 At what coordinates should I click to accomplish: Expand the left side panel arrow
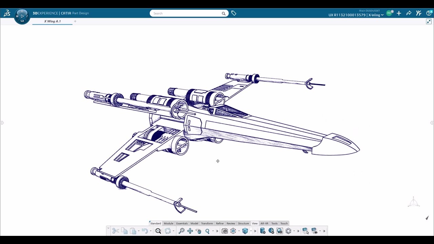coord(2,123)
